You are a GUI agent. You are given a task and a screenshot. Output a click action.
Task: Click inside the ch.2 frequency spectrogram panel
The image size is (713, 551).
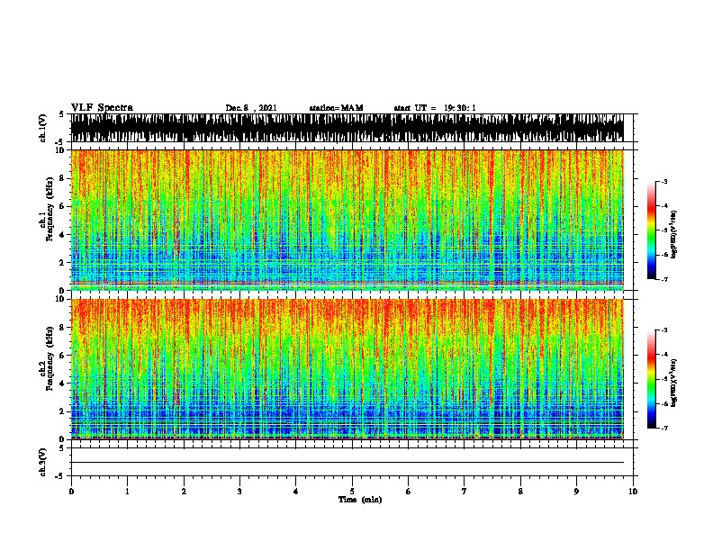(347, 369)
